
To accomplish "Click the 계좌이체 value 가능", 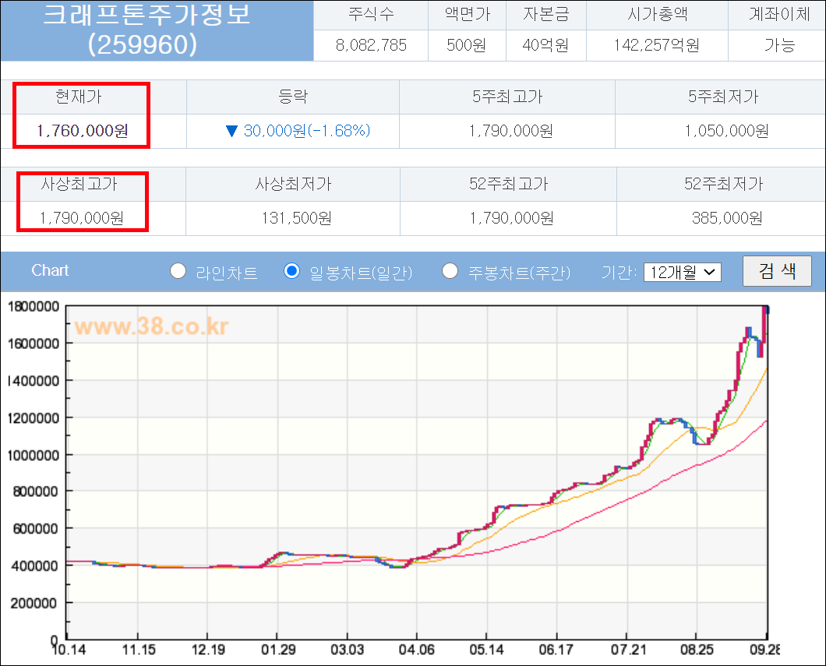I will click(x=779, y=45).
